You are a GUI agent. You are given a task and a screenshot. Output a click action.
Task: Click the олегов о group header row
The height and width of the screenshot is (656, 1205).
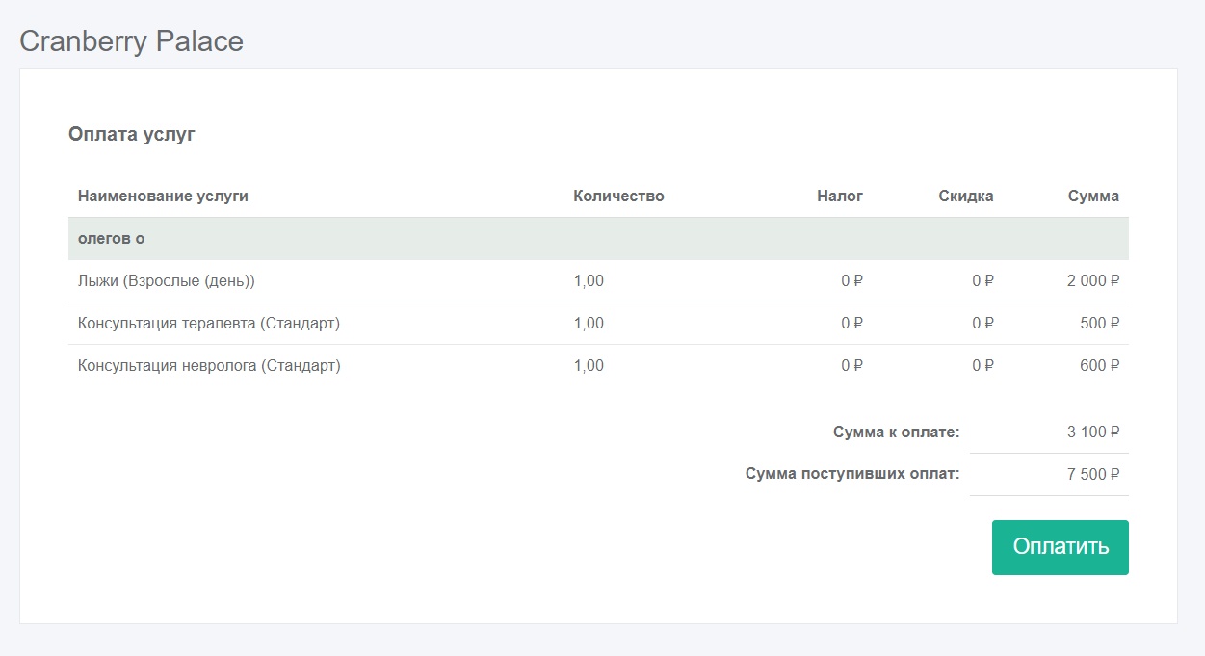(112, 238)
